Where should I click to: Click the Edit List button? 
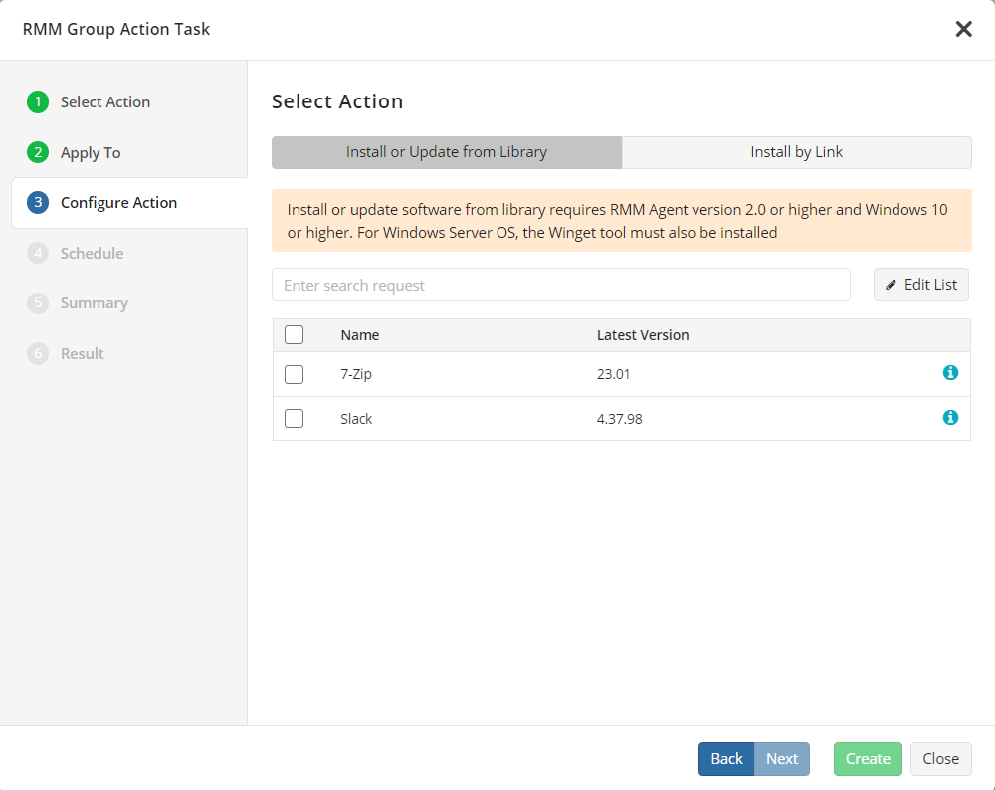tap(920, 285)
